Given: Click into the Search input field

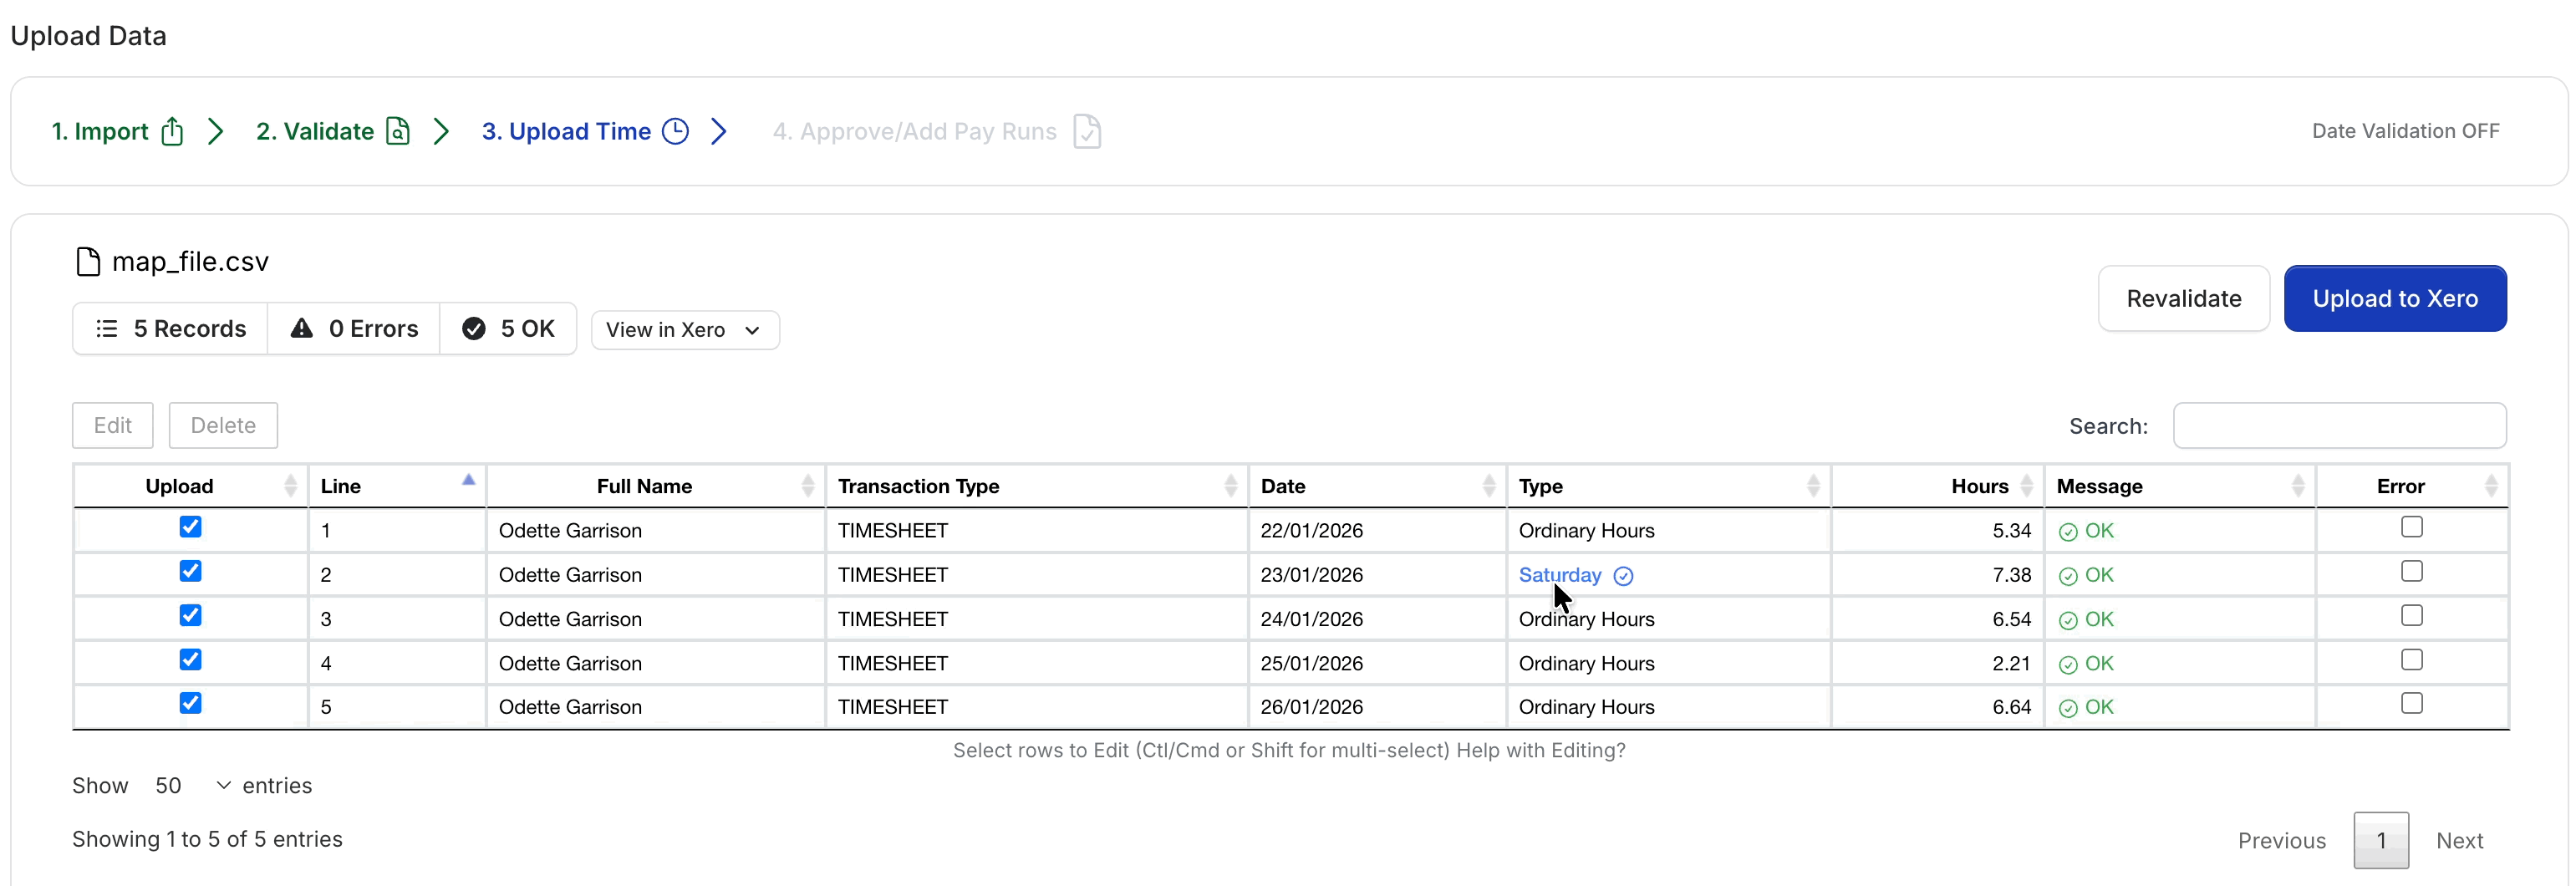Looking at the screenshot, I should [x=2339, y=426].
